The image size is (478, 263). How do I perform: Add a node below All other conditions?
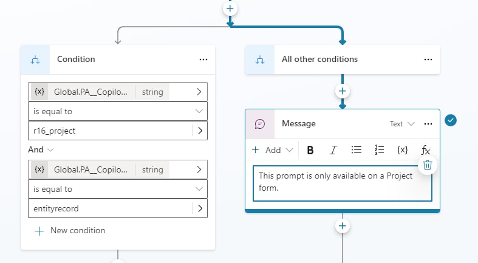(x=343, y=91)
